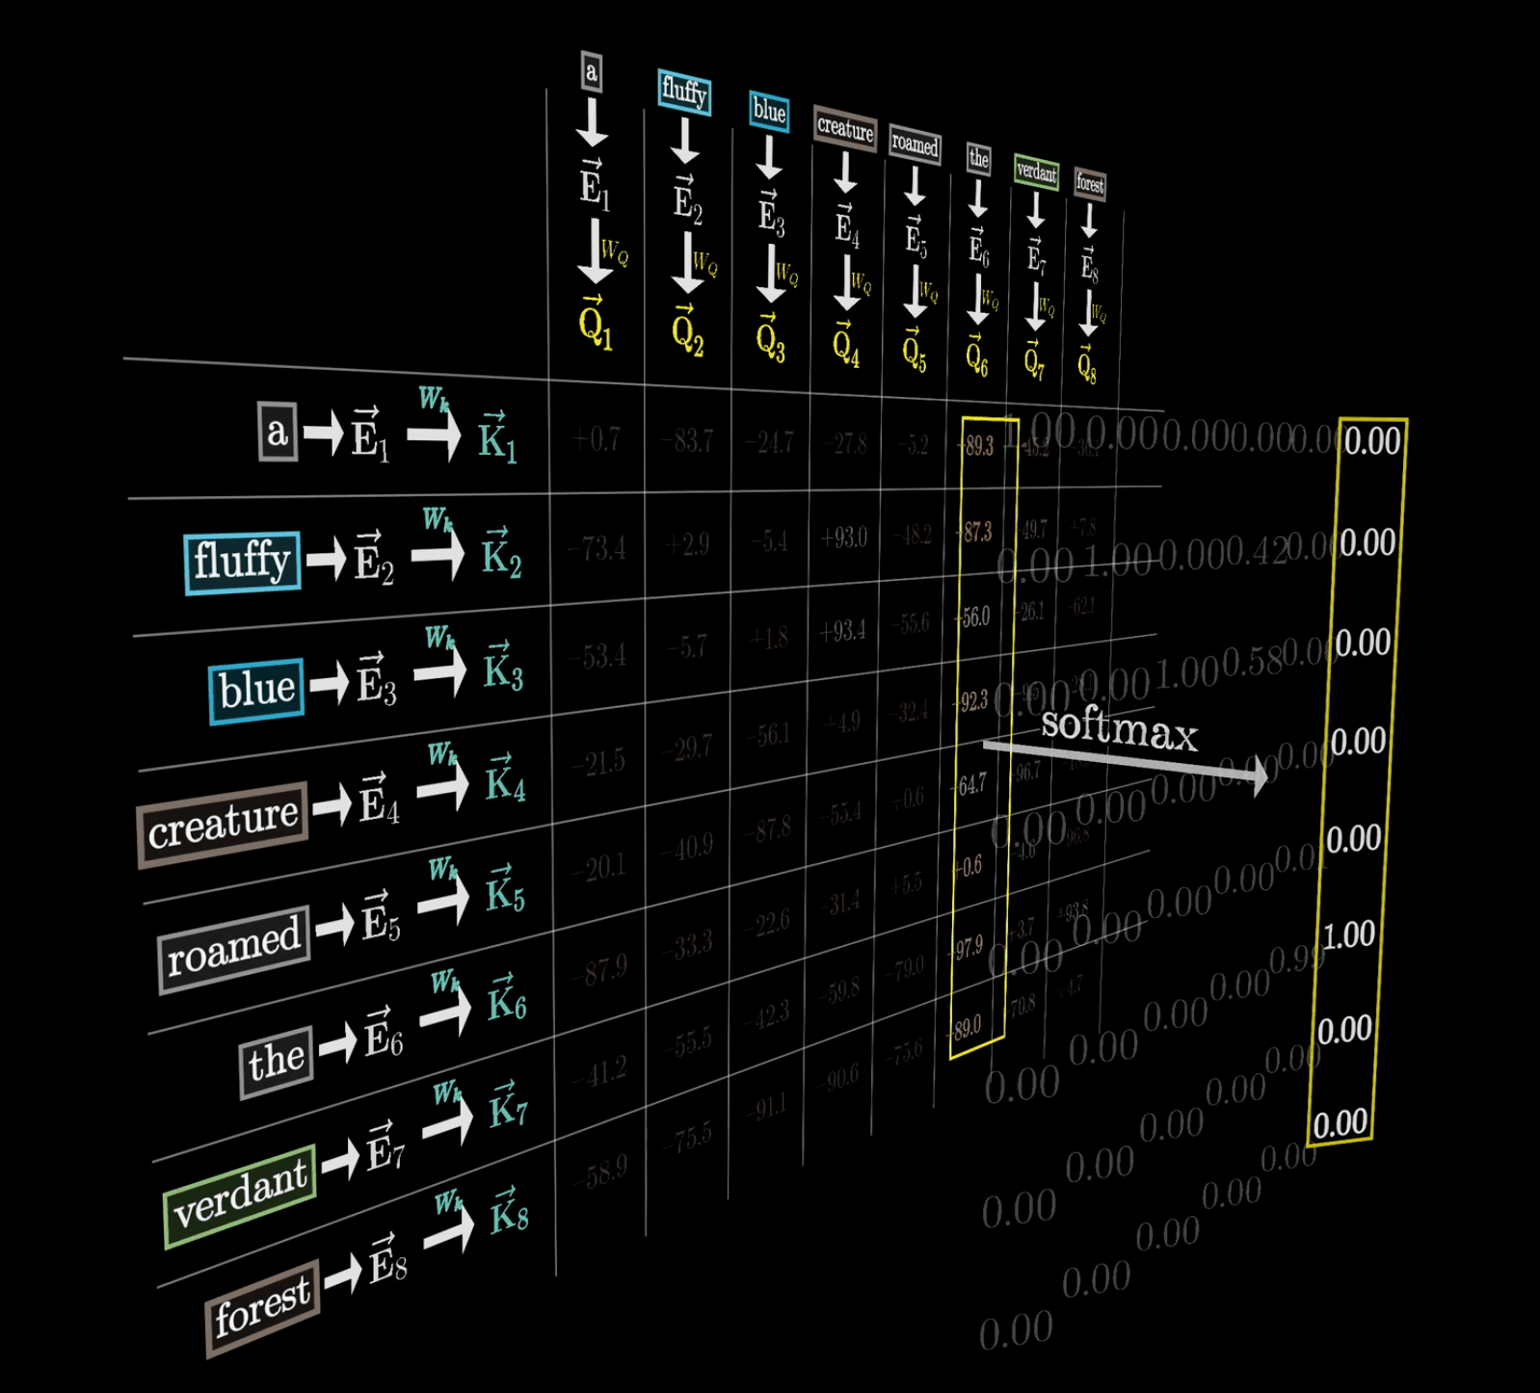
Task: Click the dim grid cell showing +93.4
Action: tap(842, 631)
